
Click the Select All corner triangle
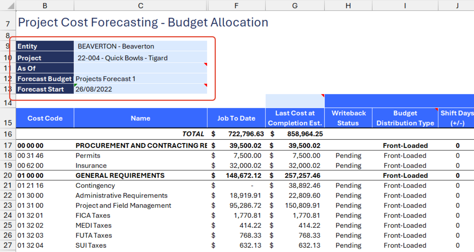click(11, 6)
